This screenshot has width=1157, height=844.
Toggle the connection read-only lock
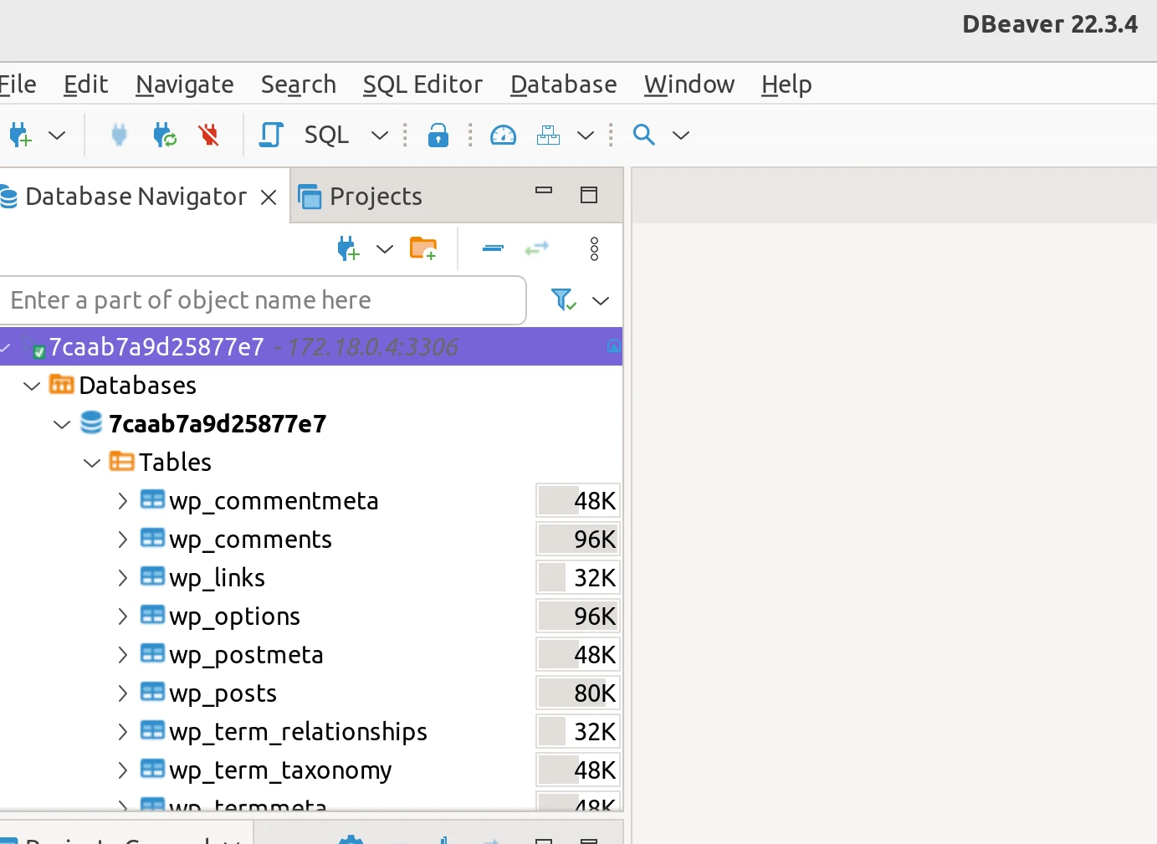(x=438, y=135)
